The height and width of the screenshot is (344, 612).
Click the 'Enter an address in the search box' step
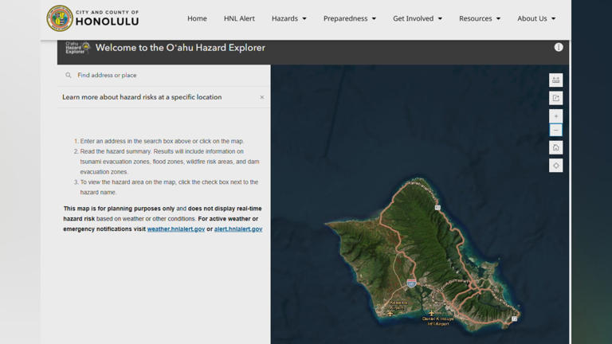pos(162,141)
